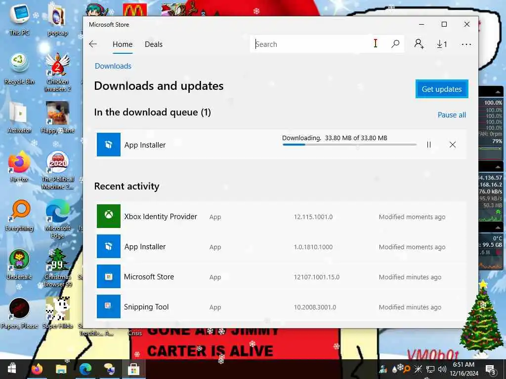
Task: Select Christmas Browser 99 shortcut
Action: click(57, 267)
